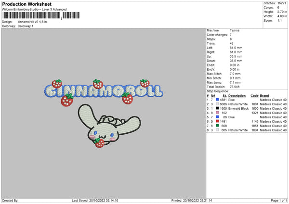Screen dimensions: 289x204
Task: Click the Zoom value 1:1
Action: click(x=279, y=20)
